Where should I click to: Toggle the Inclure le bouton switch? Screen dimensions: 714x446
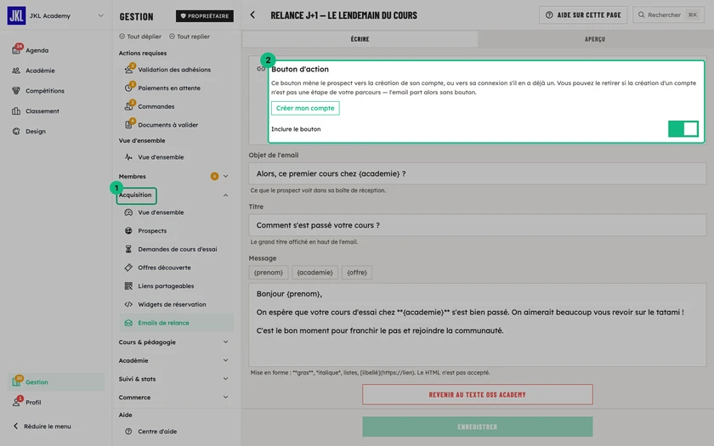coord(683,129)
